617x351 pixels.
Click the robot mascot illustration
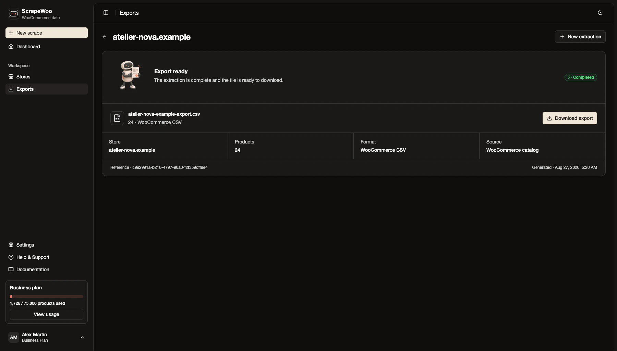point(130,75)
